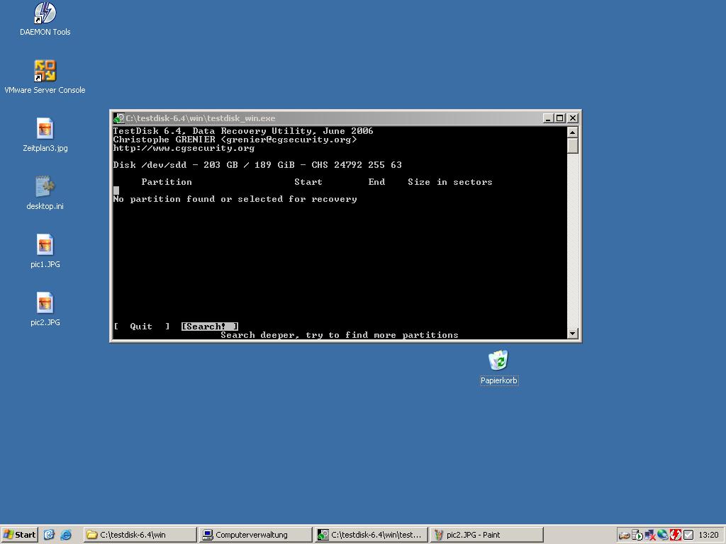Launch Internet Explorer from quick launch

[x=66, y=535]
